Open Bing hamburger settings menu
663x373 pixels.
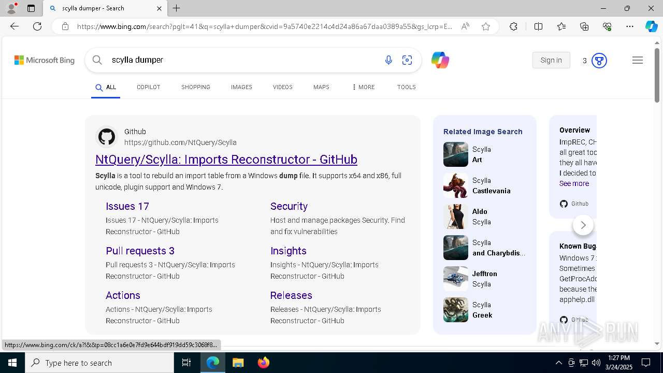coord(638,60)
